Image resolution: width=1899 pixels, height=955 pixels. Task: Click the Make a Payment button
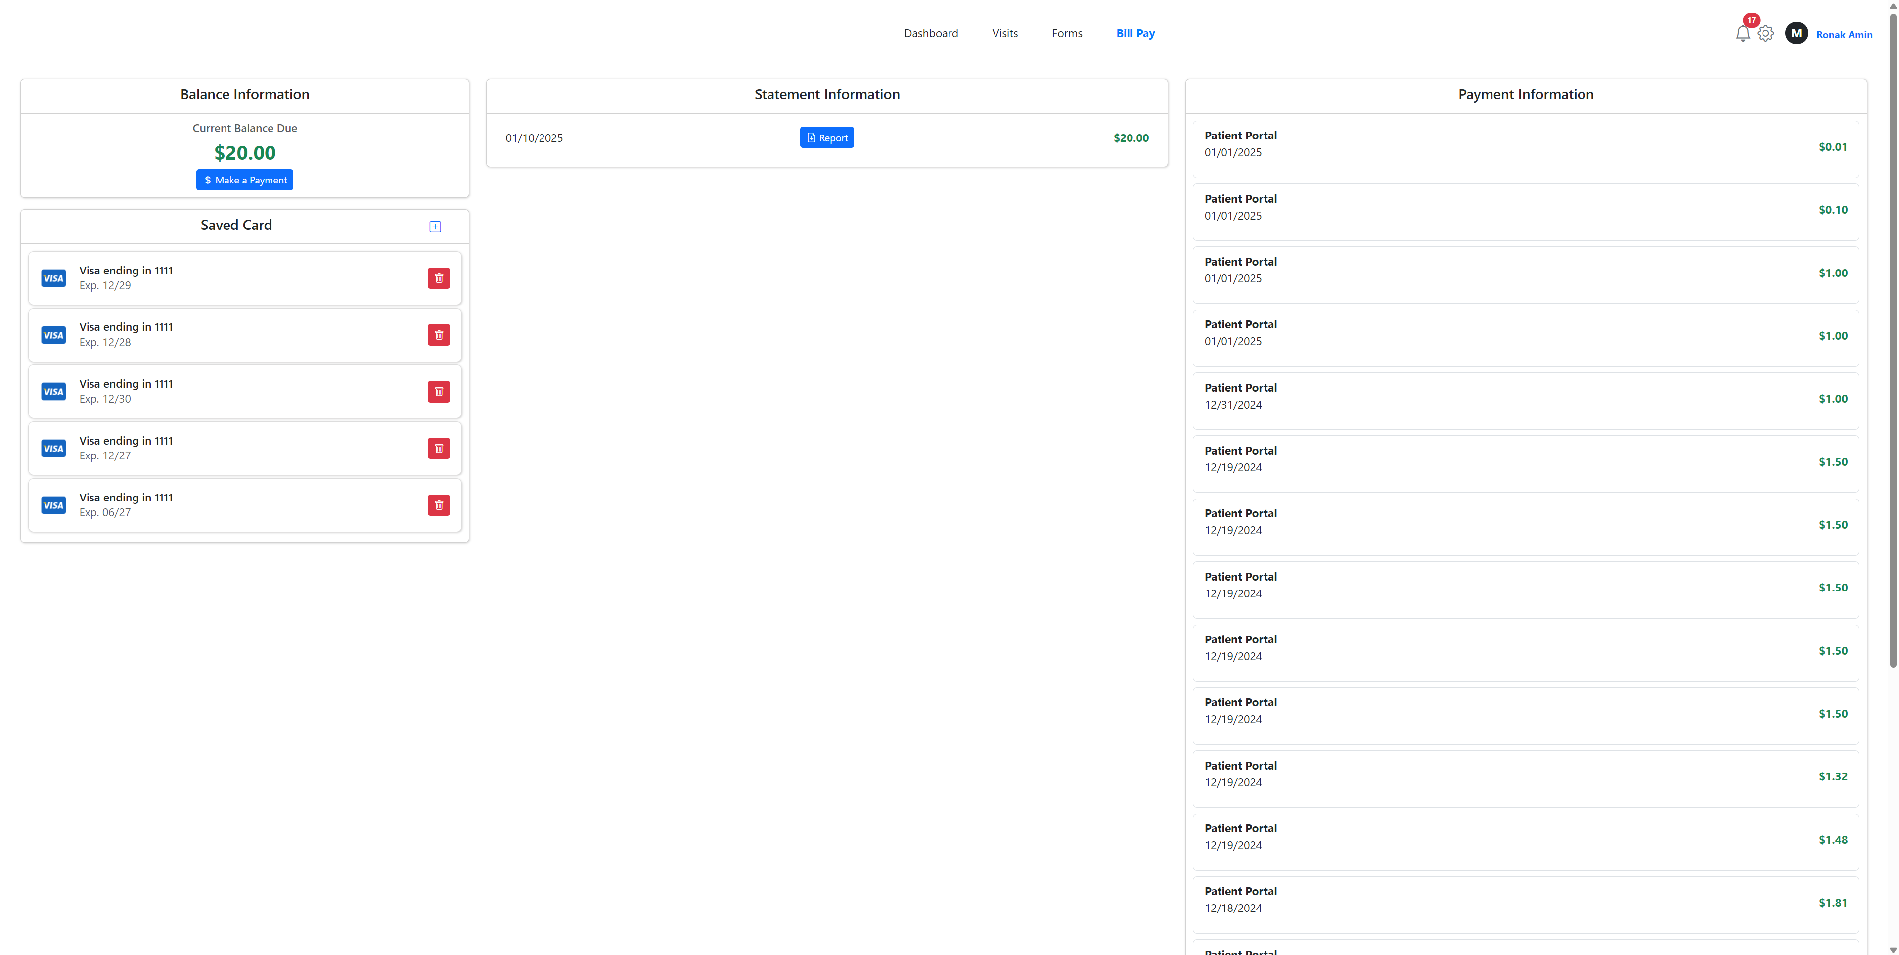(x=245, y=180)
